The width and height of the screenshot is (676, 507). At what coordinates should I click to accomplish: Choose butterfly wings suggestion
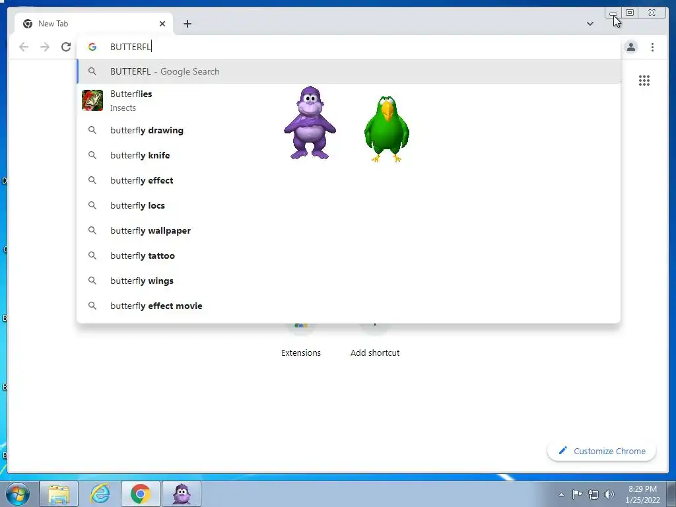349,281
